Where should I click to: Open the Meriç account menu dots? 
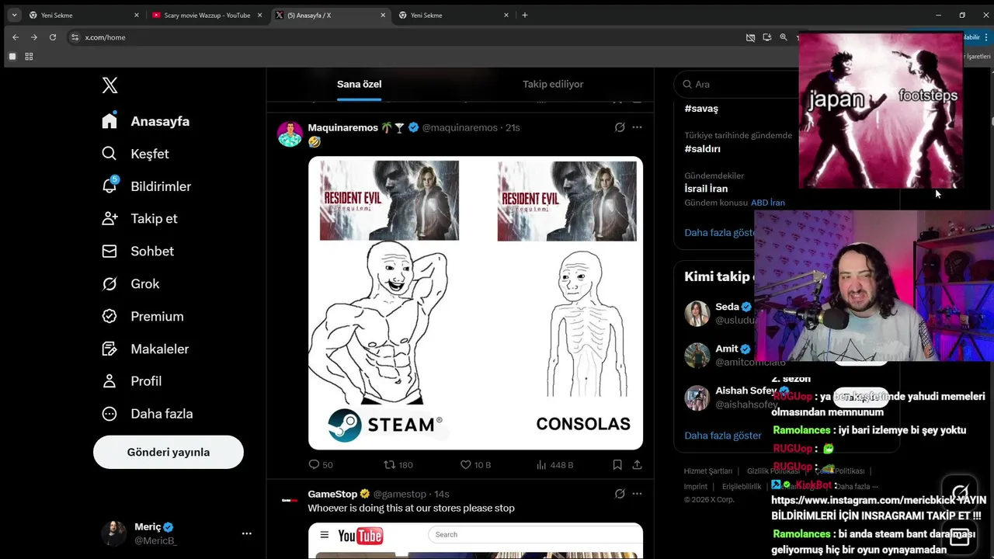(x=246, y=533)
